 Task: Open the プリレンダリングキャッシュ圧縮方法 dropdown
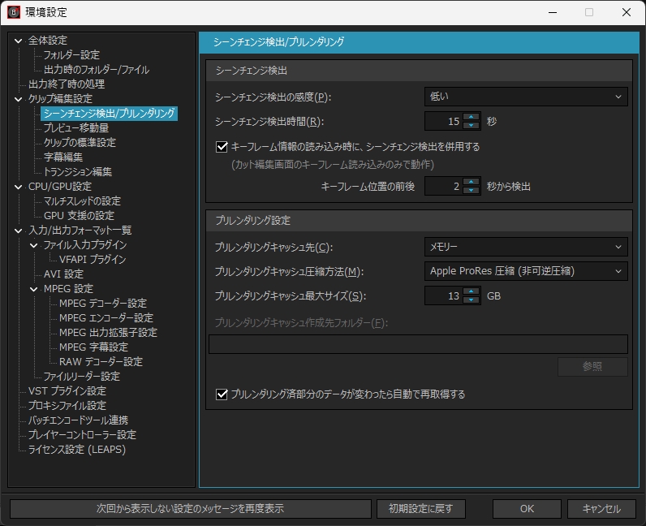click(x=526, y=271)
